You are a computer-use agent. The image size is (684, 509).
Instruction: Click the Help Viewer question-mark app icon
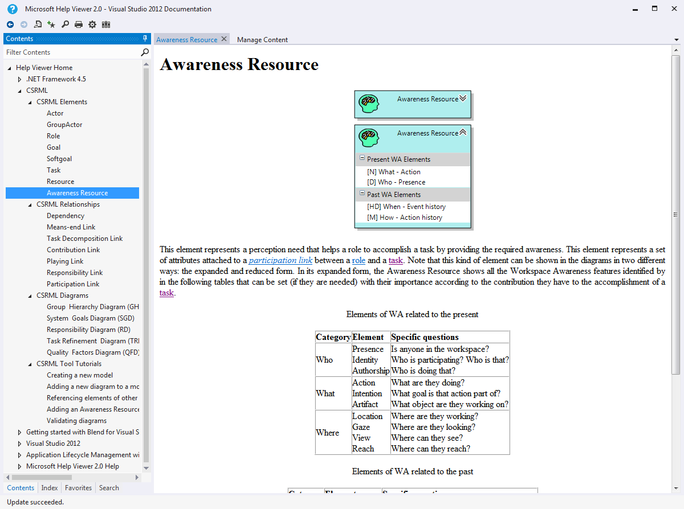13,9
